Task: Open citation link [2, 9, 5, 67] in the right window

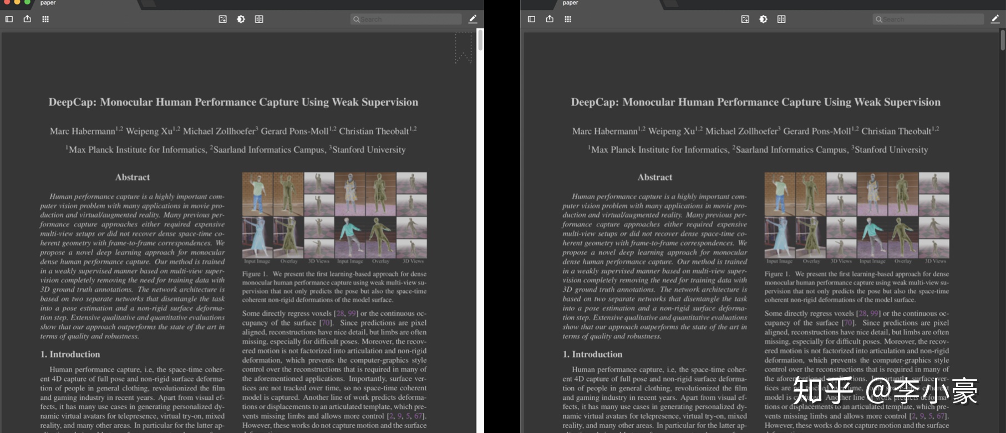Action: tap(928, 416)
